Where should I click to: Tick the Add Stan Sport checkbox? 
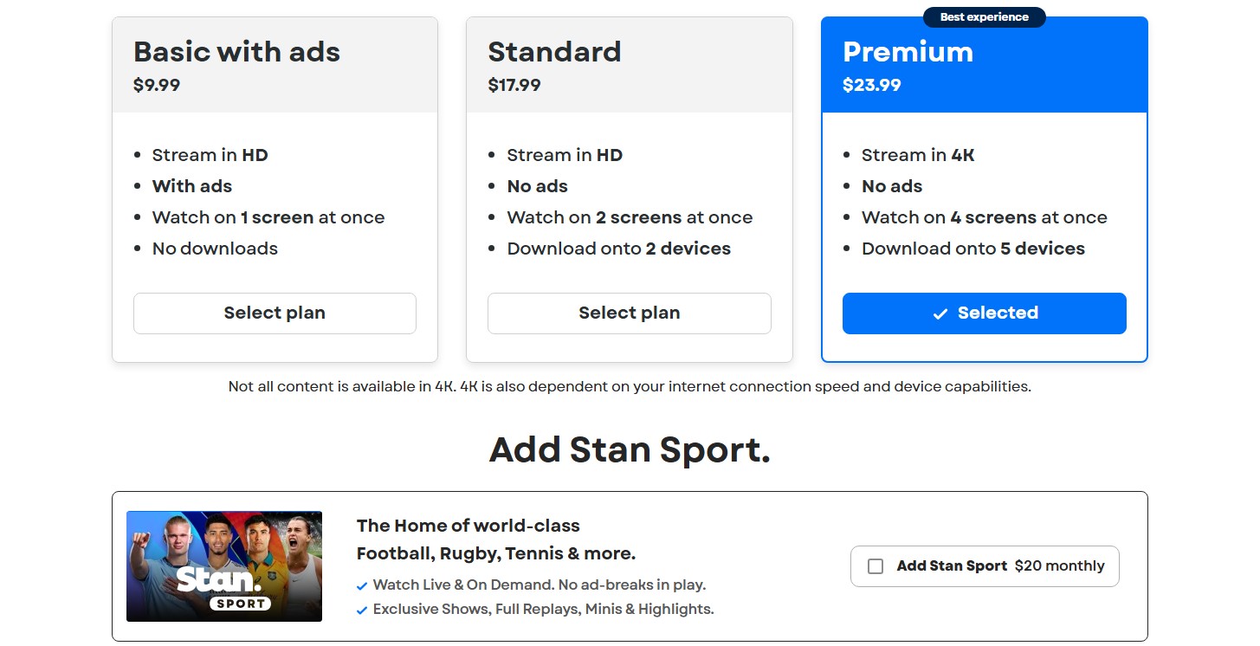(876, 566)
